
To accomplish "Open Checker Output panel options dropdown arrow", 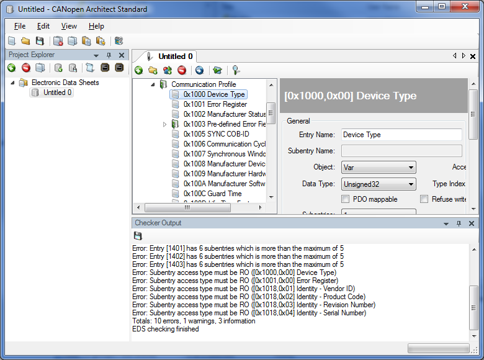I will coord(446,223).
